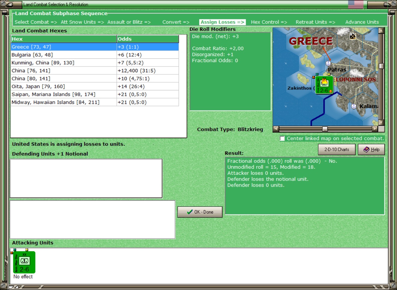Click the map vertical scrollbar thumb
The width and height of the screenshot is (397, 290).
point(381,66)
